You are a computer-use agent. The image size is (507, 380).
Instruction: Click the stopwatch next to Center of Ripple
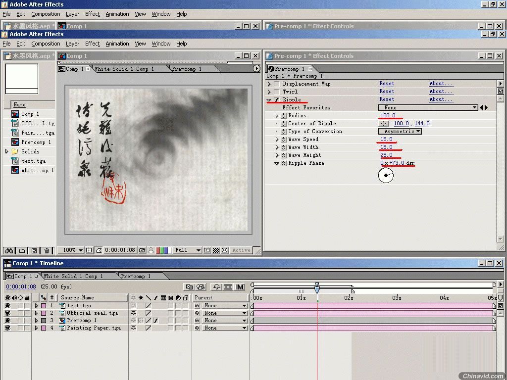284,123
